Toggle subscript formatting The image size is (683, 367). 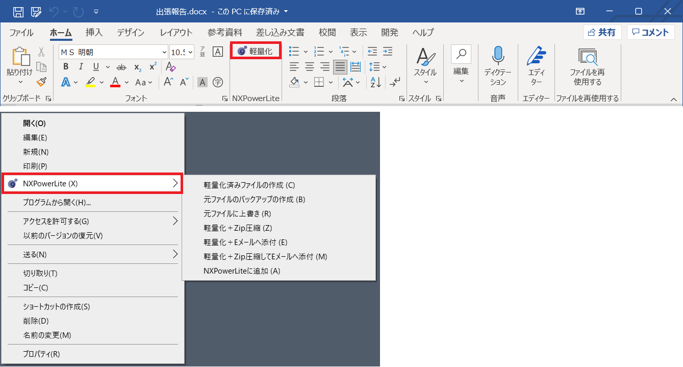click(x=138, y=67)
